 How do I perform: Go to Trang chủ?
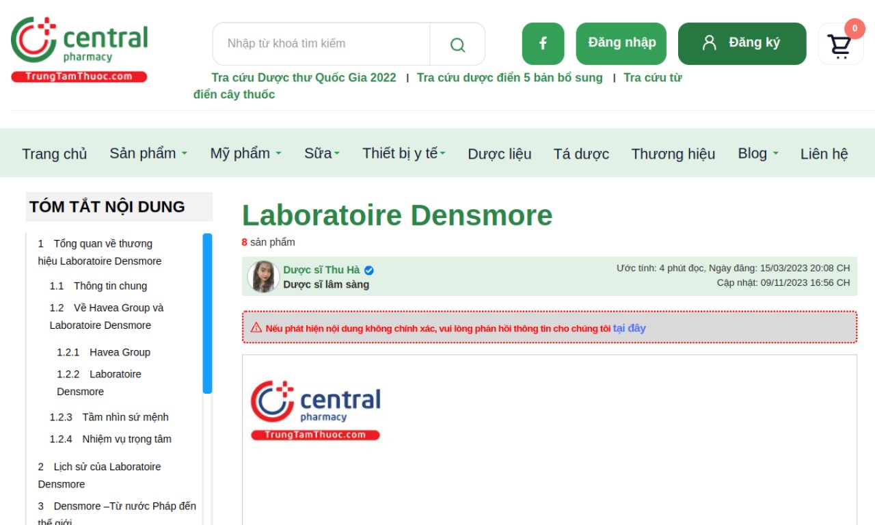[54, 154]
